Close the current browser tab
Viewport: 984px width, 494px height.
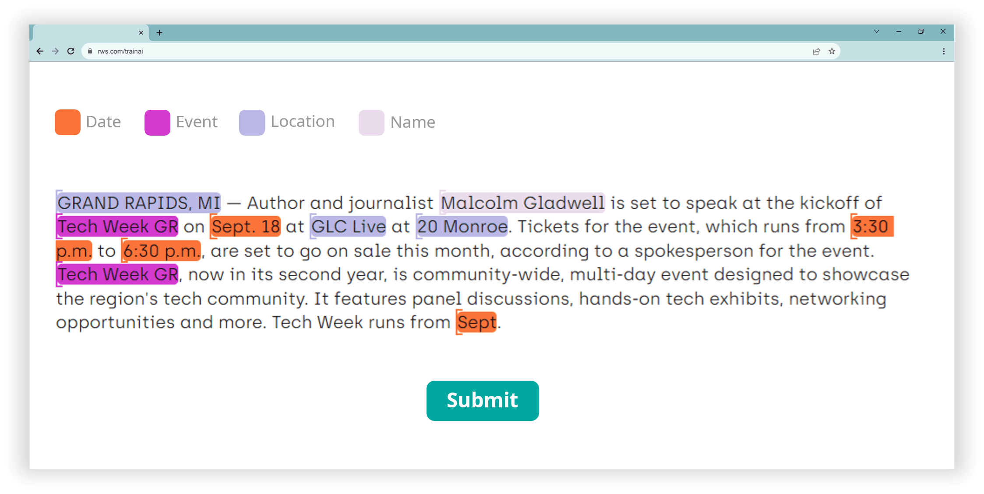[x=141, y=33]
